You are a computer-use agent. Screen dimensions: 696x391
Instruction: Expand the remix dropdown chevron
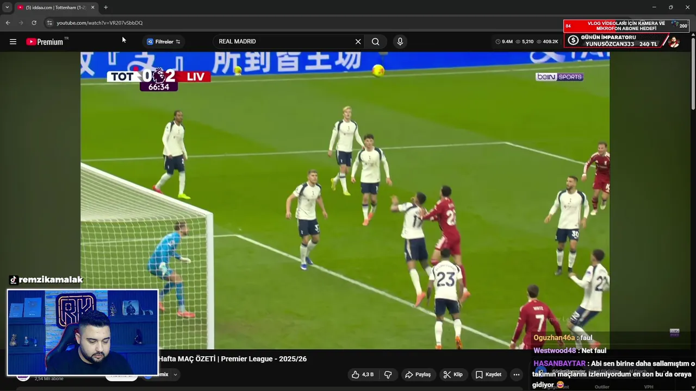click(175, 374)
